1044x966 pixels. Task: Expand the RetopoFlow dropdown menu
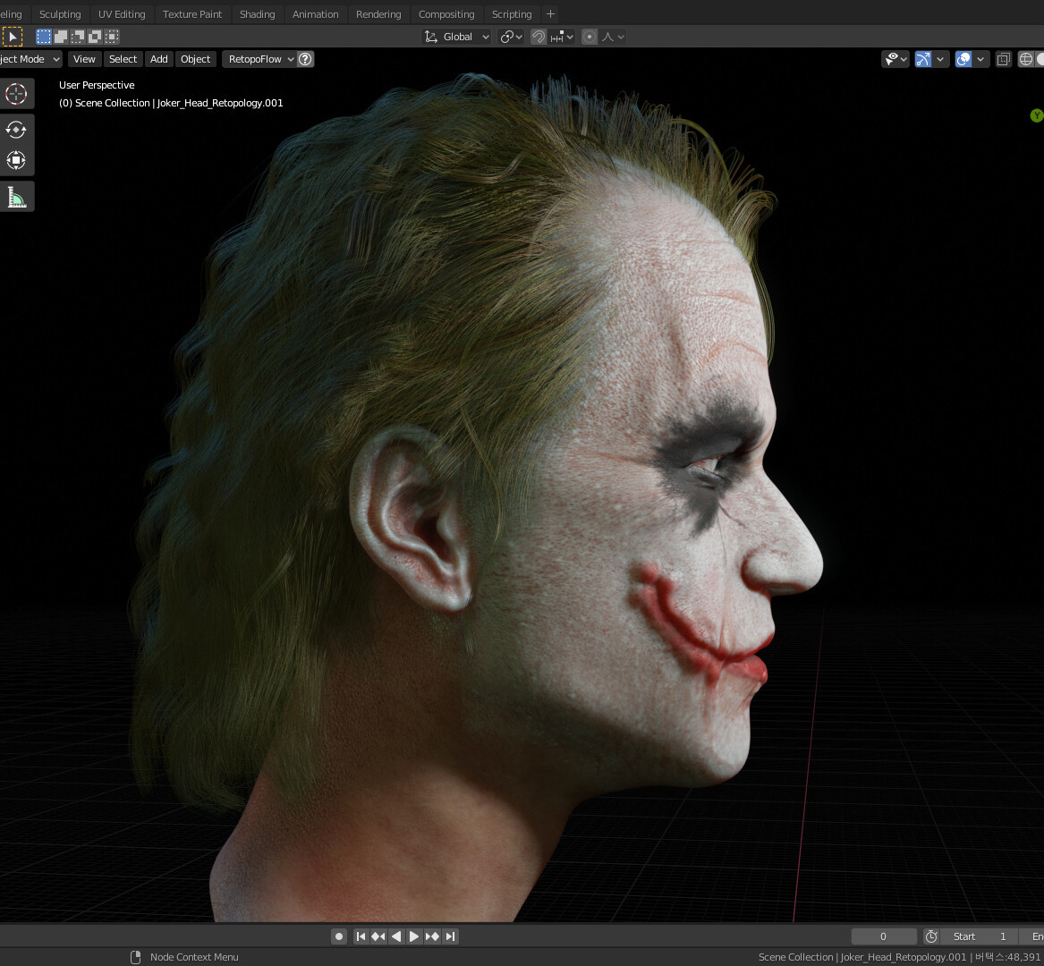point(261,59)
